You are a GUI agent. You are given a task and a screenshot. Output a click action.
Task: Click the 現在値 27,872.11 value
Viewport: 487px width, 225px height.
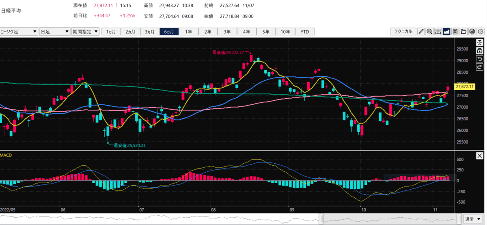103,6
